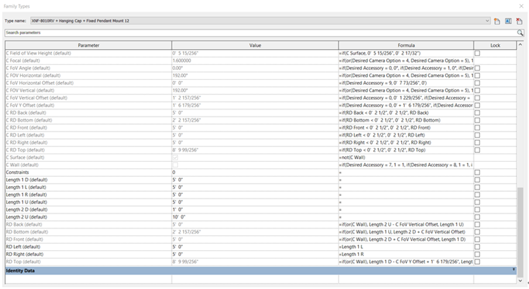
Task: Toggle lock checkbox for Length 1 D
Action: 477,180
